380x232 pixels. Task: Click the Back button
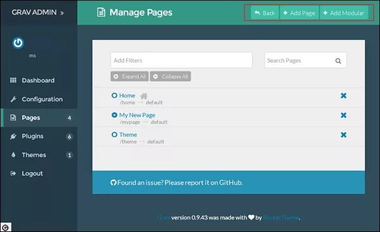[x=265, y=13]
